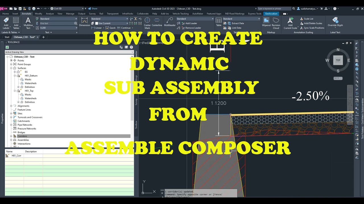Click the Save icon in quick access toolbar

click(x=20, y=9)
